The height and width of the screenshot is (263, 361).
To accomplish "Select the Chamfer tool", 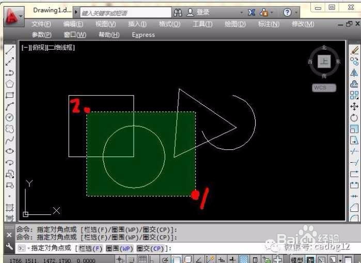I will [354, 208].
